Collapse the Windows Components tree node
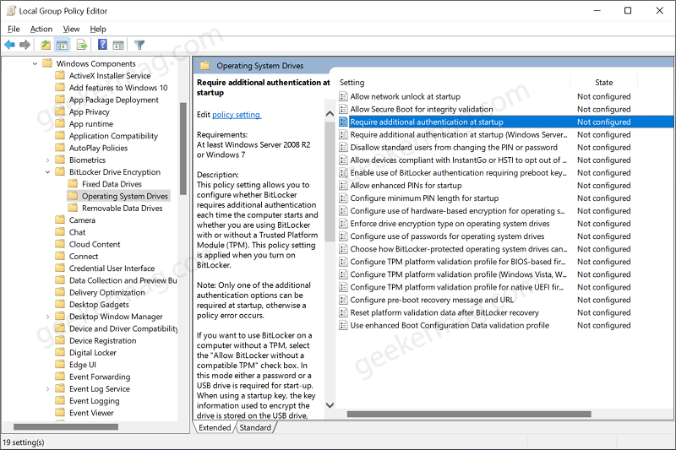Viewport: 676px width, 450px height. click(x=35, y=63)
